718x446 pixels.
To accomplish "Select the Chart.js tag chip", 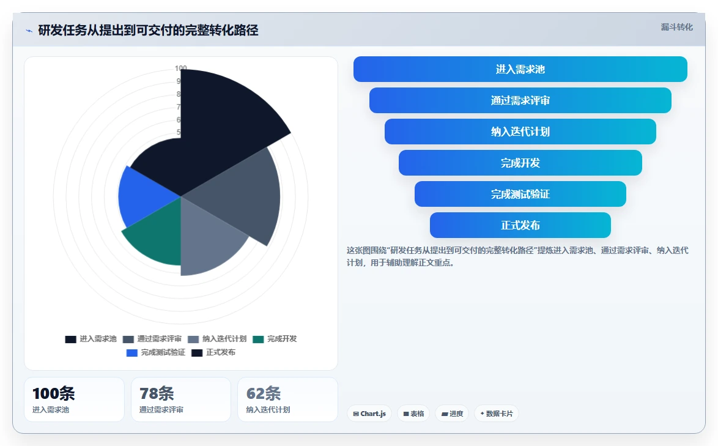I will coord(369,414).
